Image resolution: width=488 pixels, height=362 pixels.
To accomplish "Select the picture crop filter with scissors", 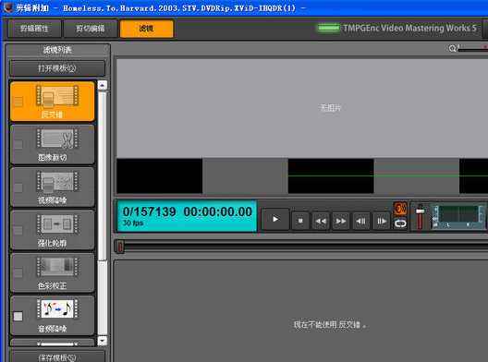I will 53,144.
